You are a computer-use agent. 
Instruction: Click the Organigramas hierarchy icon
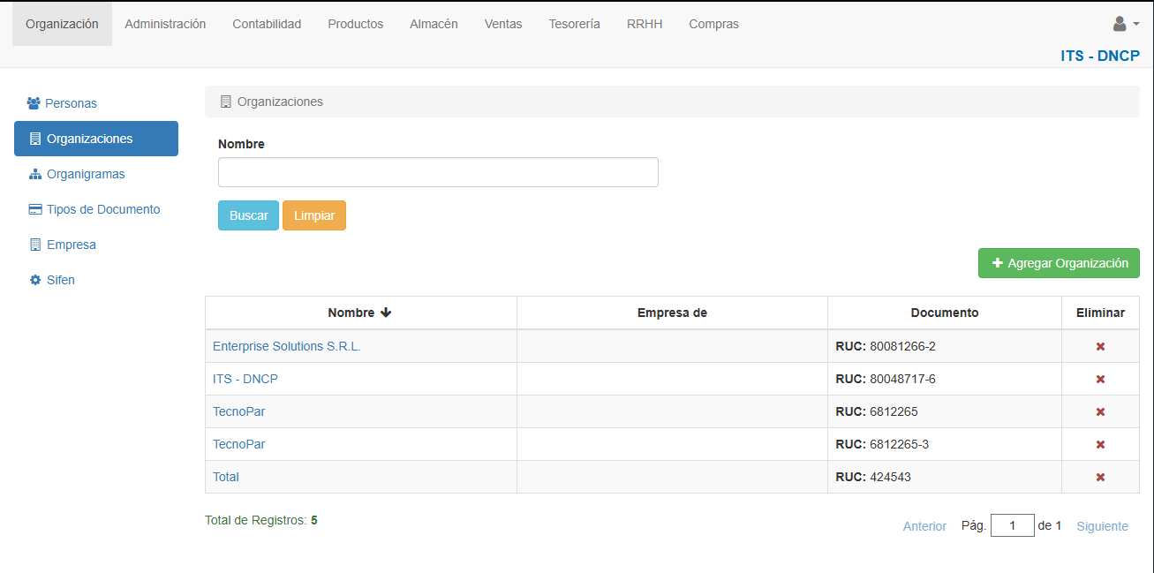coord(35,174)
